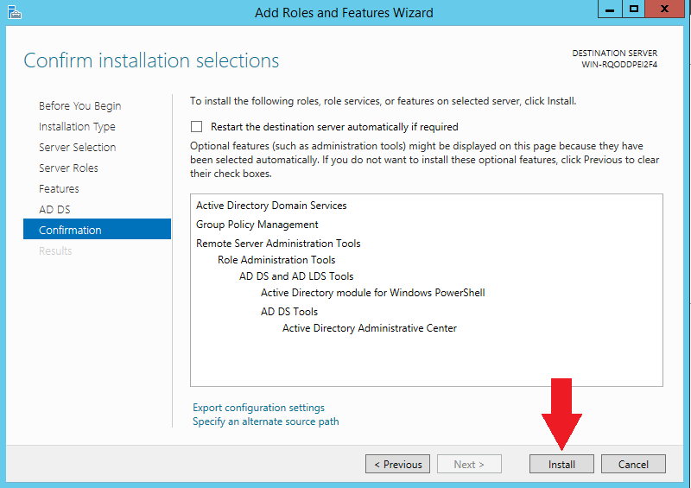
Task: Click the Install button
Action: point(561,464)
